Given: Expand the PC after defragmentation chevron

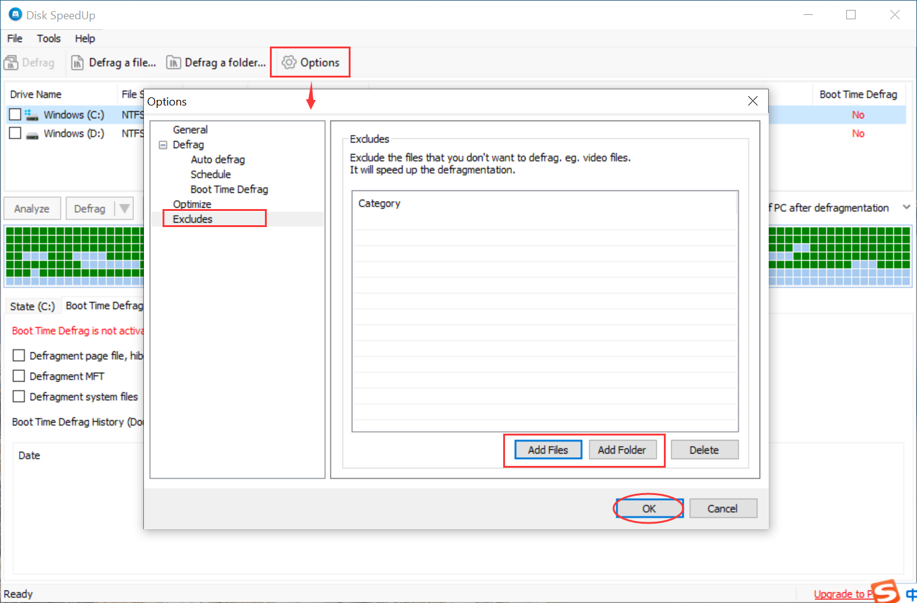Looking at the screenshot, I should (x=906, y=207).
